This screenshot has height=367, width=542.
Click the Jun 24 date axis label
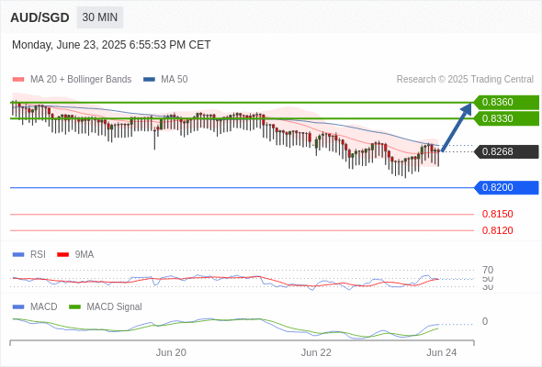click(x=442, y=352)
